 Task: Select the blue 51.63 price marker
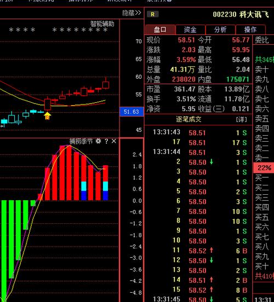coord(132,112)
